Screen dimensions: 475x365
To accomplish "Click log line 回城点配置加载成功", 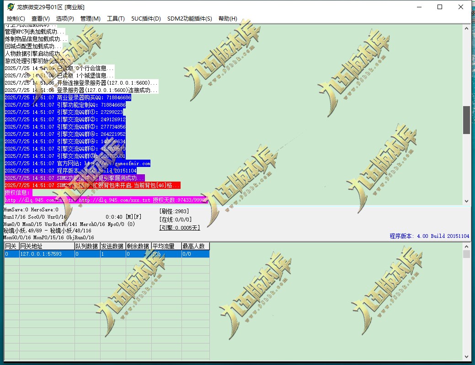I will click(33, 46).
